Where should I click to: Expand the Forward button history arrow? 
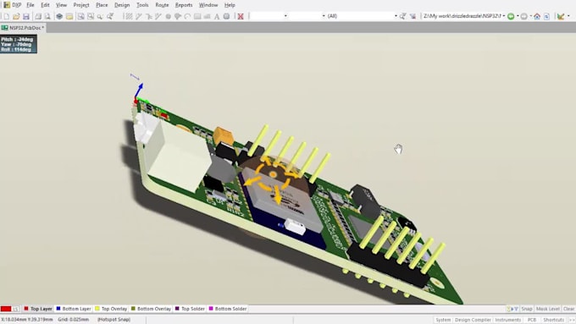[531, 16]
